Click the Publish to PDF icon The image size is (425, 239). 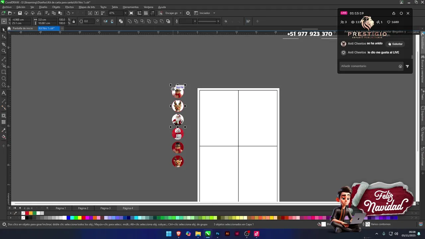(x=103, y=13)
